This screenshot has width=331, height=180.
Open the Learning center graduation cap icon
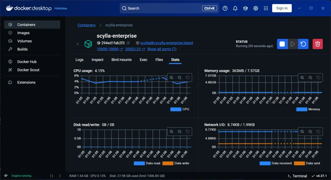pyautogui.click(x=245, y=8)
